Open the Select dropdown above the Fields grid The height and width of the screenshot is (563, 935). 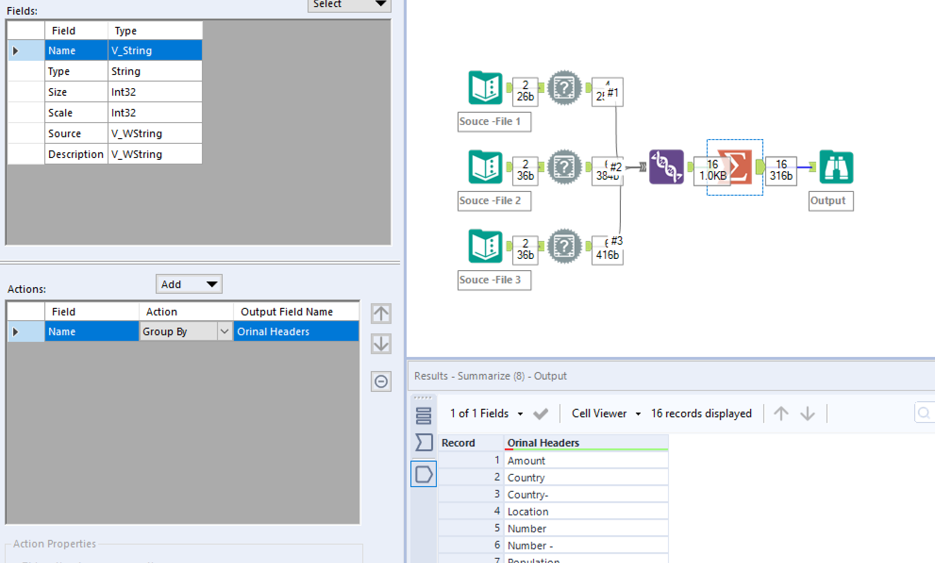point(349,4)
